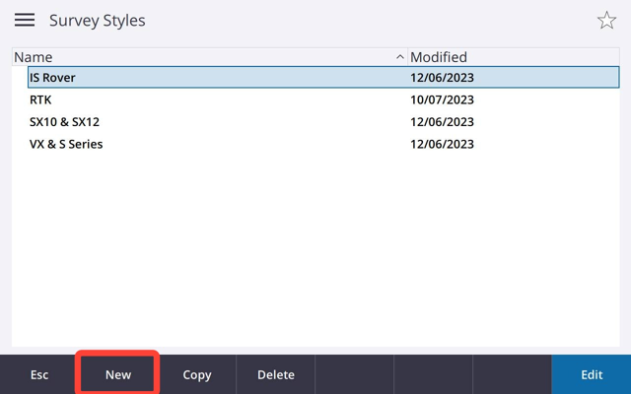Open the hamburger menu icon

click(x=25, y=20)
